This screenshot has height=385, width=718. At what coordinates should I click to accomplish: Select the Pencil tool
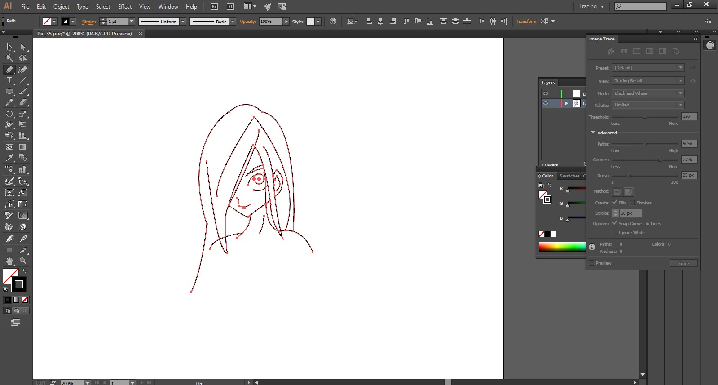click(x=9, y=102)
